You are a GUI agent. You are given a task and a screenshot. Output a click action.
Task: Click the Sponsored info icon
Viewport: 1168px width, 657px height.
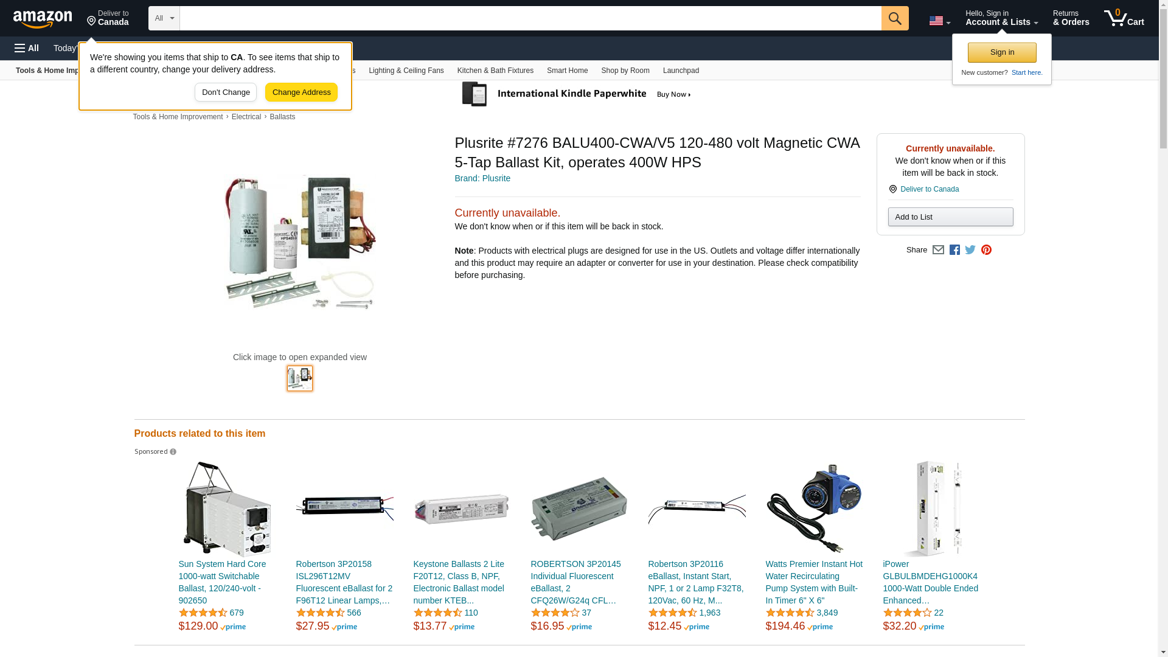173,452
